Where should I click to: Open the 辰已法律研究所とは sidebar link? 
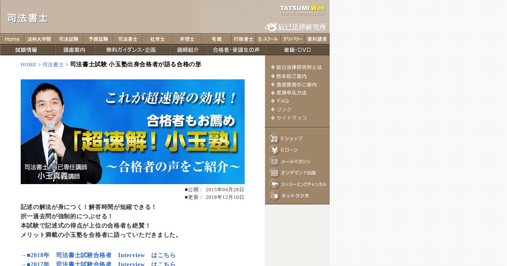296,68
